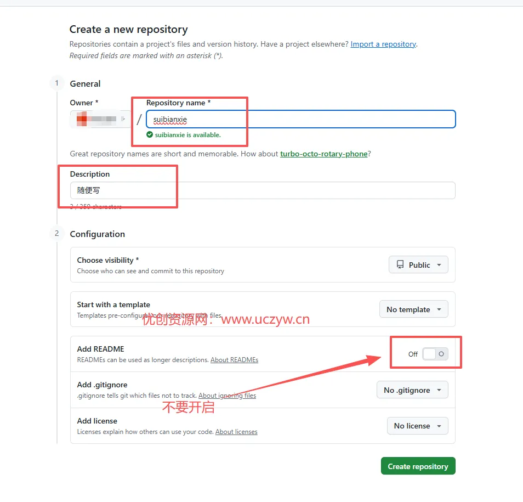Viewport: 523px width, 502px height.
Task: Click into the Description input box
Action: 263,190
